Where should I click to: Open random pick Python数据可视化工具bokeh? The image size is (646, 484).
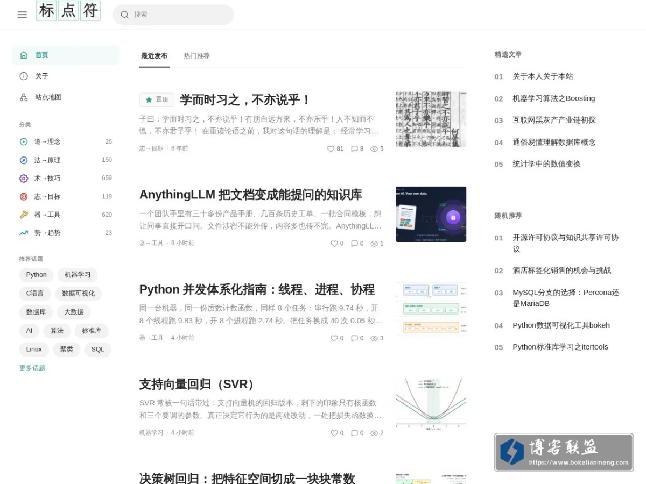tap(561, 325)
